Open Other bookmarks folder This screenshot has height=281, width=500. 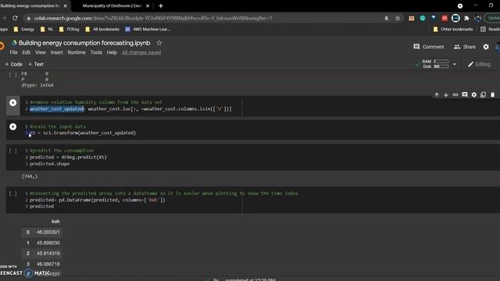(x=453, y=30)
